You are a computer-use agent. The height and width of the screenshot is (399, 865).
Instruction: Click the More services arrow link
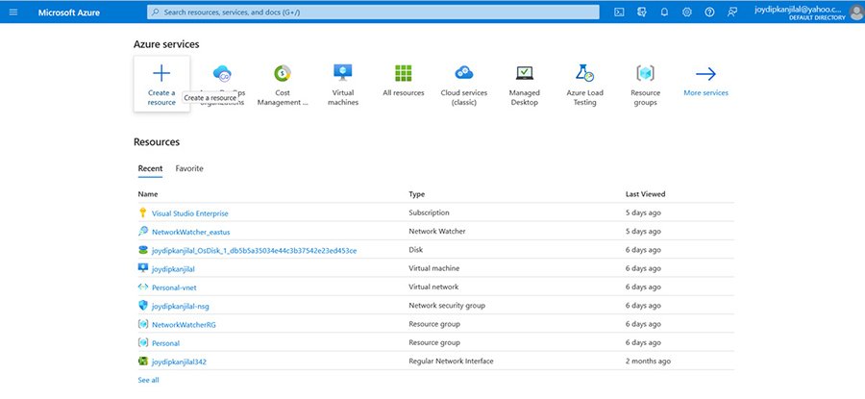click(705, 76)
